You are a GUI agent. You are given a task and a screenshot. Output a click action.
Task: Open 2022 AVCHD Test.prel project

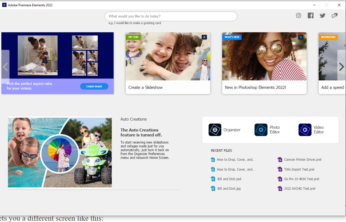pyautogui.click(x=300, y=189)
